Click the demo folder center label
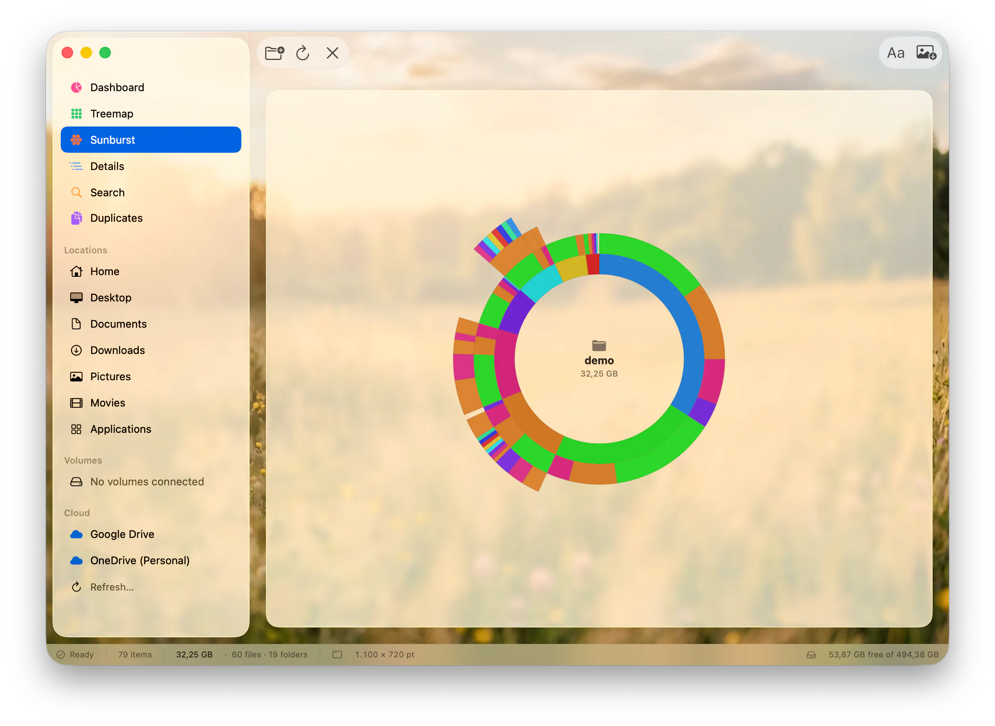 pos(600,361)
